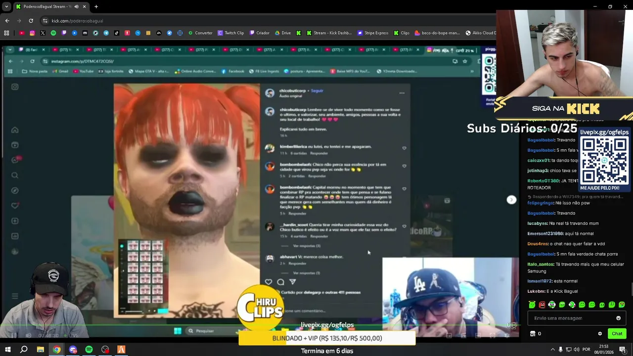
Task: Click username Emerson1231986 in chat
Action: click(x=545, y=233)
